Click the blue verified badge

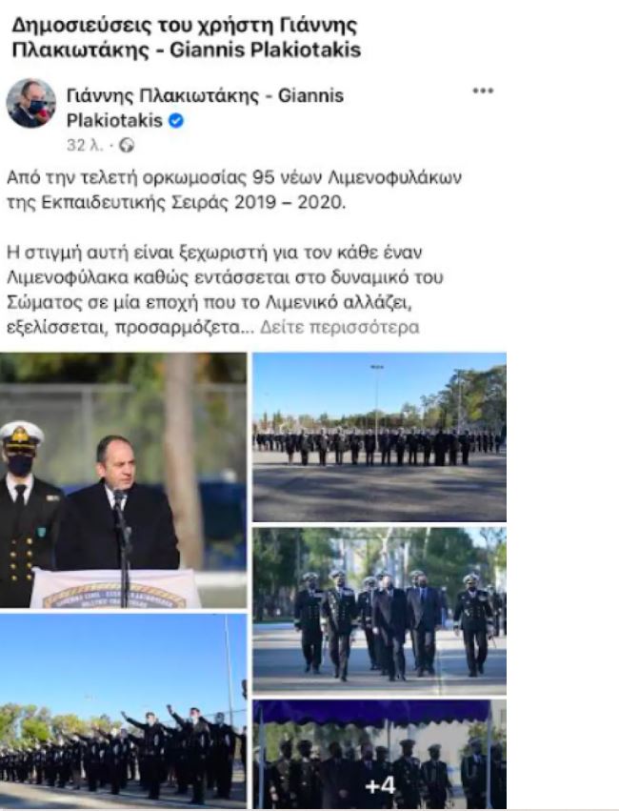176,121
